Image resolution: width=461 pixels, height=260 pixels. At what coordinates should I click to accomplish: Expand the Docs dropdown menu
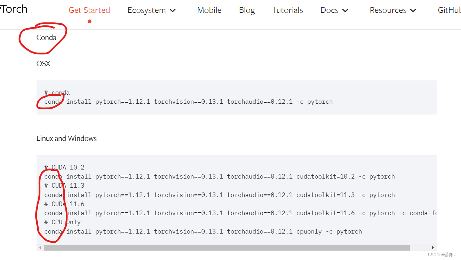click(x=345, y=11)
